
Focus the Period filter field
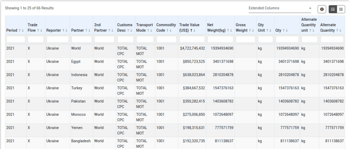(16, 39)
